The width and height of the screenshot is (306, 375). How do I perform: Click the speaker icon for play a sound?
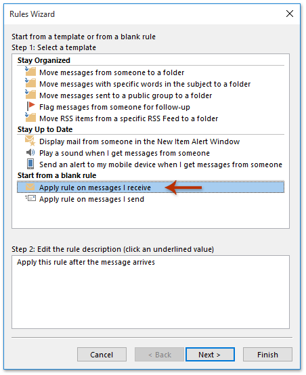[30, 152]
